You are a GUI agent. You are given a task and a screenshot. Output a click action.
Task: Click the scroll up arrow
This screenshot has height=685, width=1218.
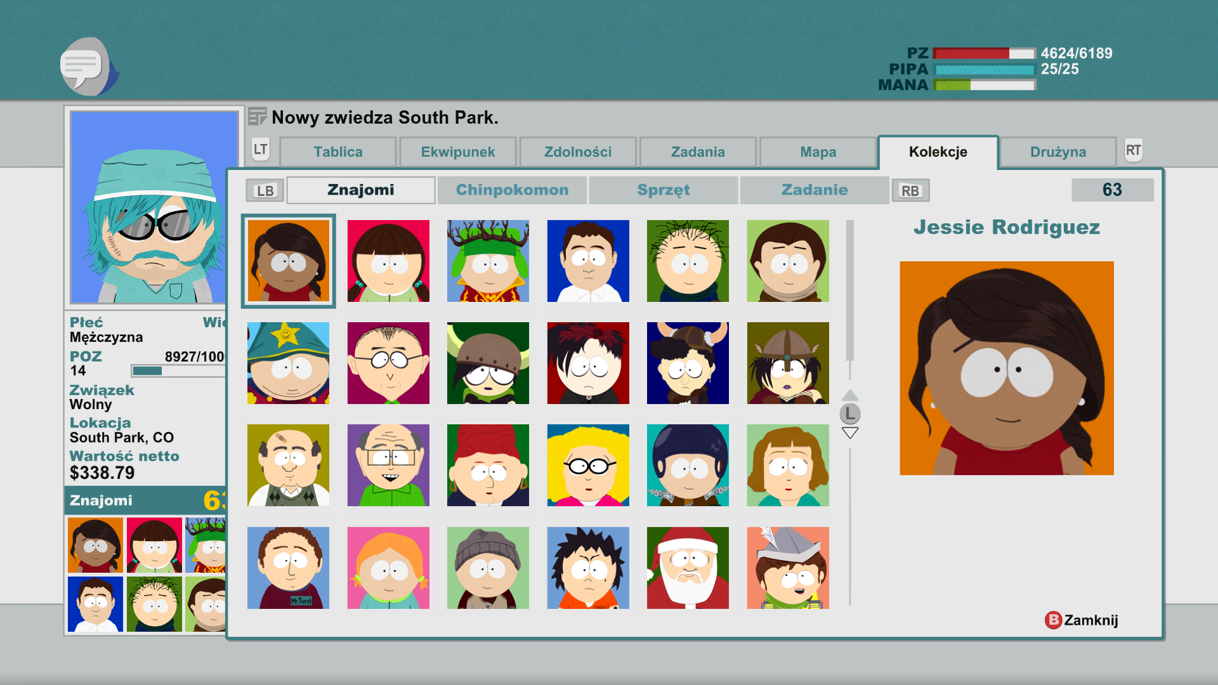[850, 395]
